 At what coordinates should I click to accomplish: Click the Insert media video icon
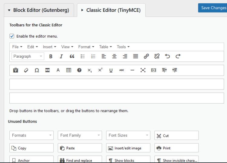tap(153, 70)
